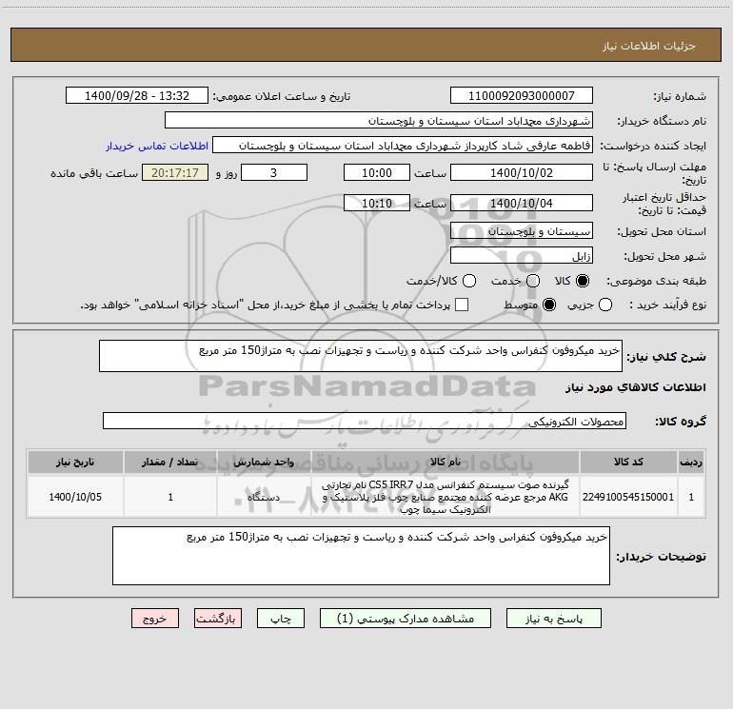
Task: Click the تعداد / مقدار column header
Action: [x=170, y=462]
